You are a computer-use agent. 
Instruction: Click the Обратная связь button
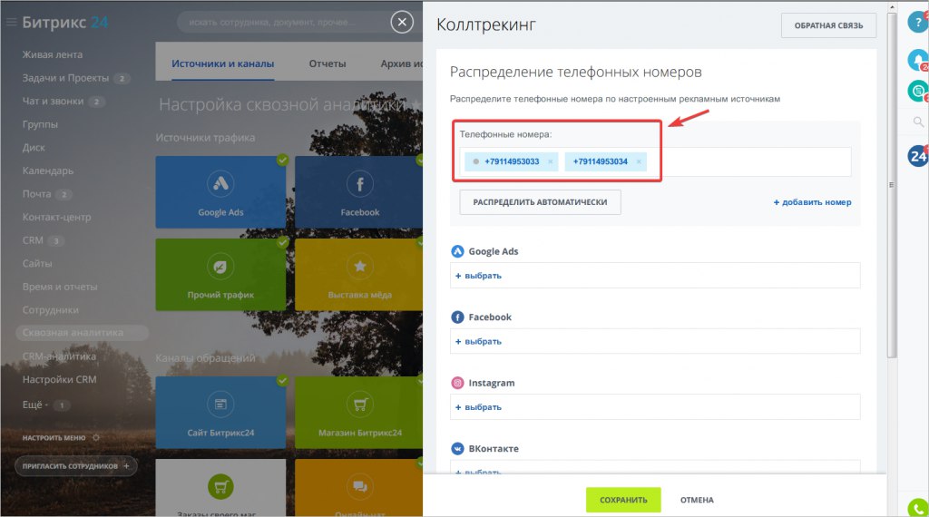click(x=828, y=25)
